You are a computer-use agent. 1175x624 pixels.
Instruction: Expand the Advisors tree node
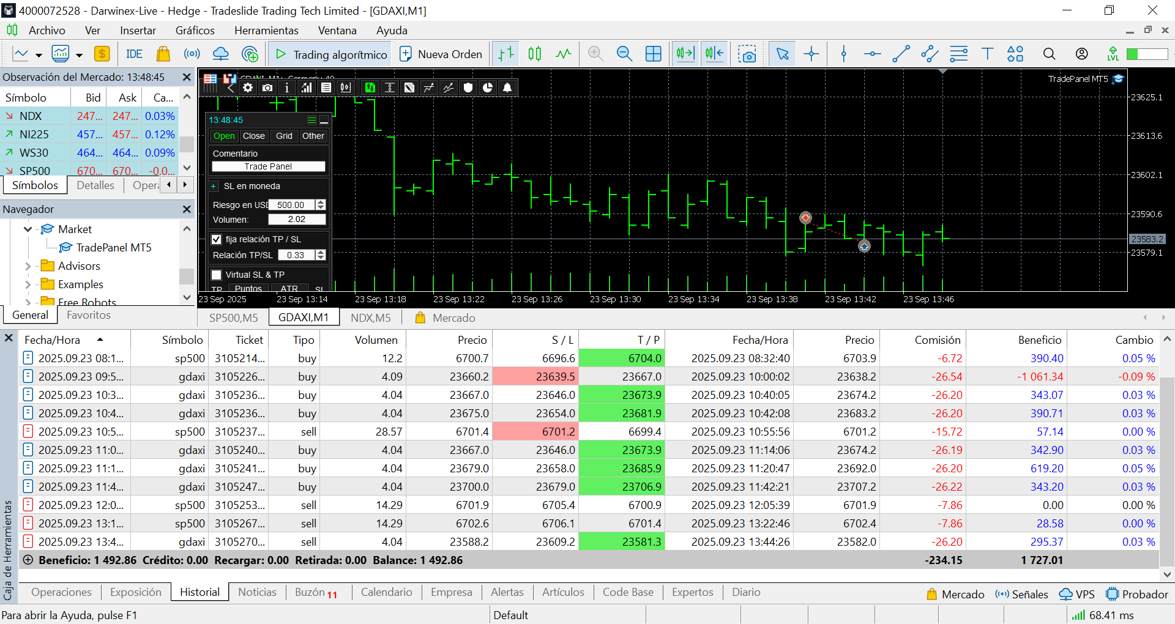click(28, 266)
